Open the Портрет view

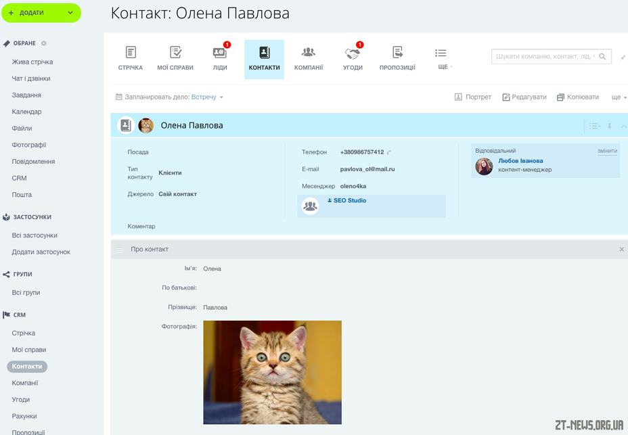coord(472,97)
